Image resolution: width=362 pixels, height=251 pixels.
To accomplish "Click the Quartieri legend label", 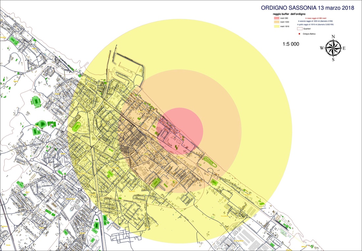I will [307, 29].
